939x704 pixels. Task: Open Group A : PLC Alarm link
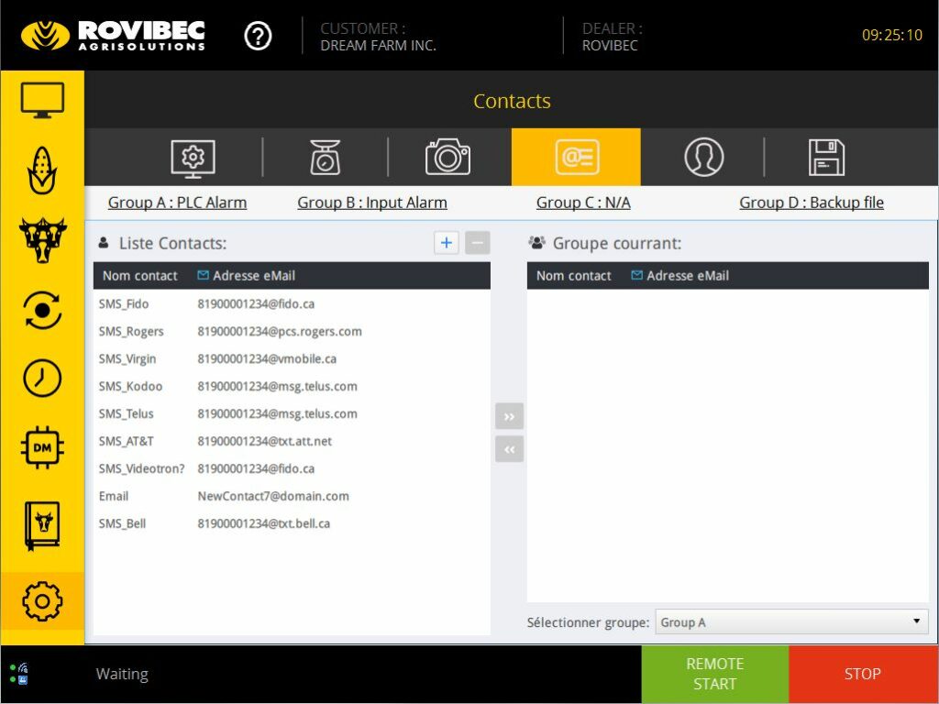tap(177, 203)
